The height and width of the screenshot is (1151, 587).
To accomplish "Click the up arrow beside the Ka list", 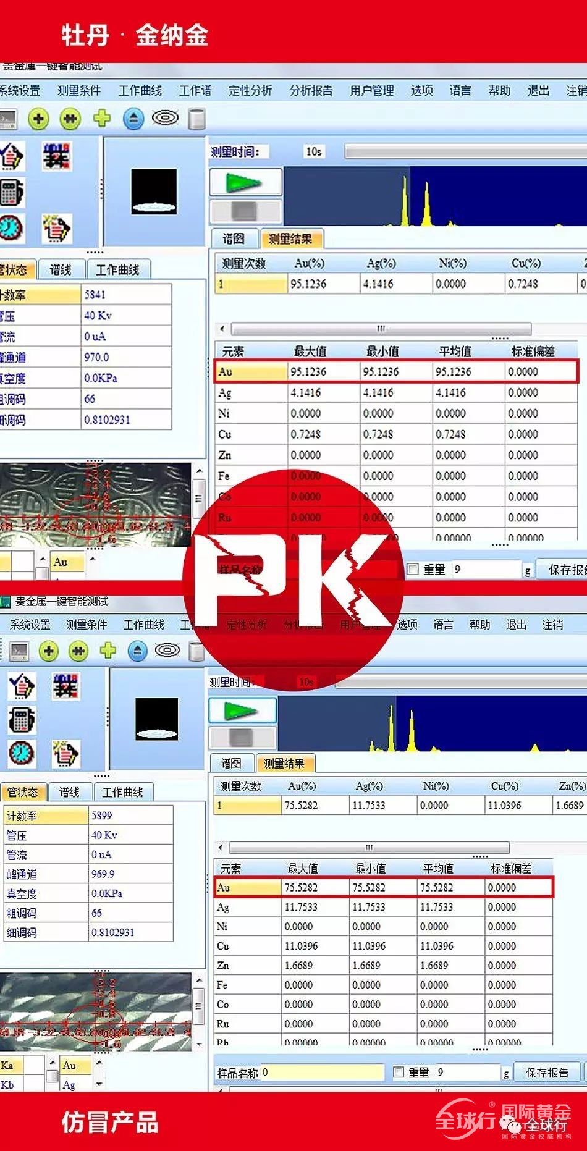I will point(52,1063).
